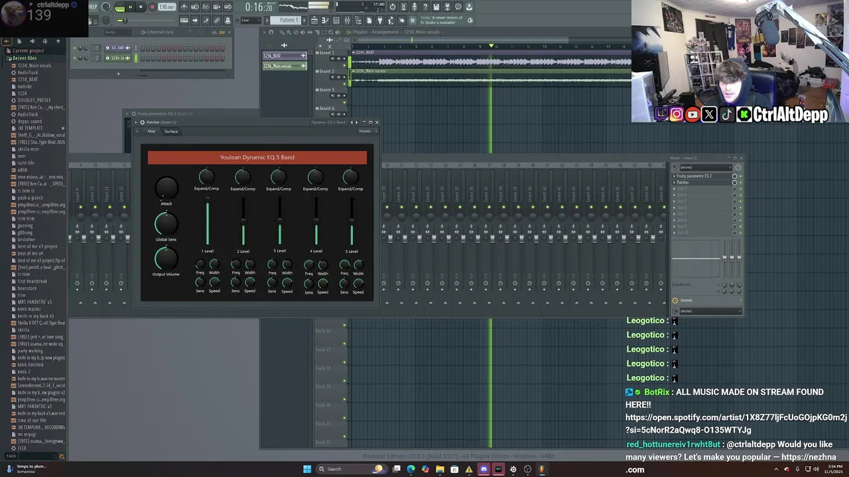Toggle the Song/Pattern mode button
The width and height of the screenshot is (849, 477).
(x=120, y=7)
